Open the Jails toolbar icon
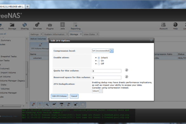The width and height of the screenshot is (186, 124). pyautogui.click(x=62, y=26)
